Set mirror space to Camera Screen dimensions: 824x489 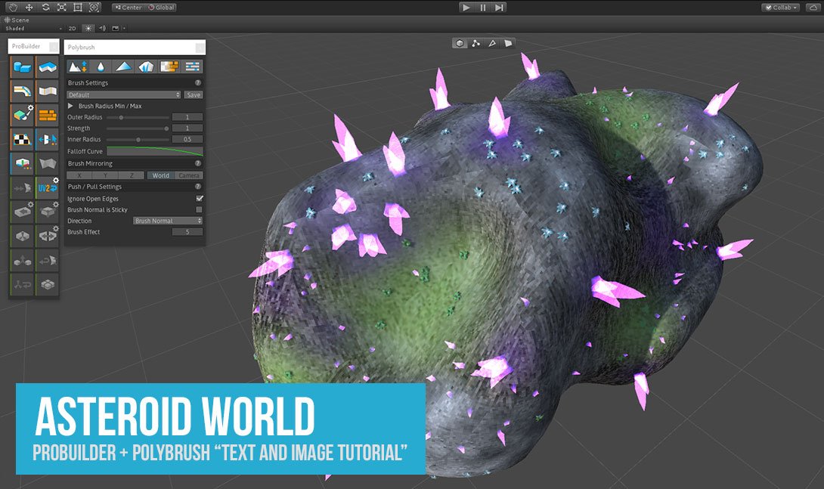point(189,175)
